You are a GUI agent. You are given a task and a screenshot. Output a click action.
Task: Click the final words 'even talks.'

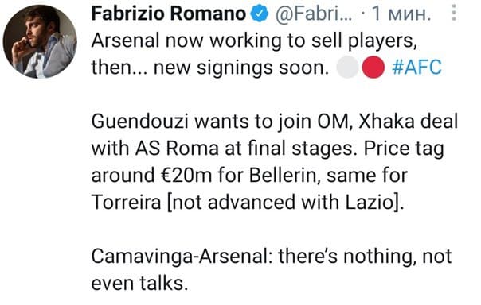tap(139, 284)
